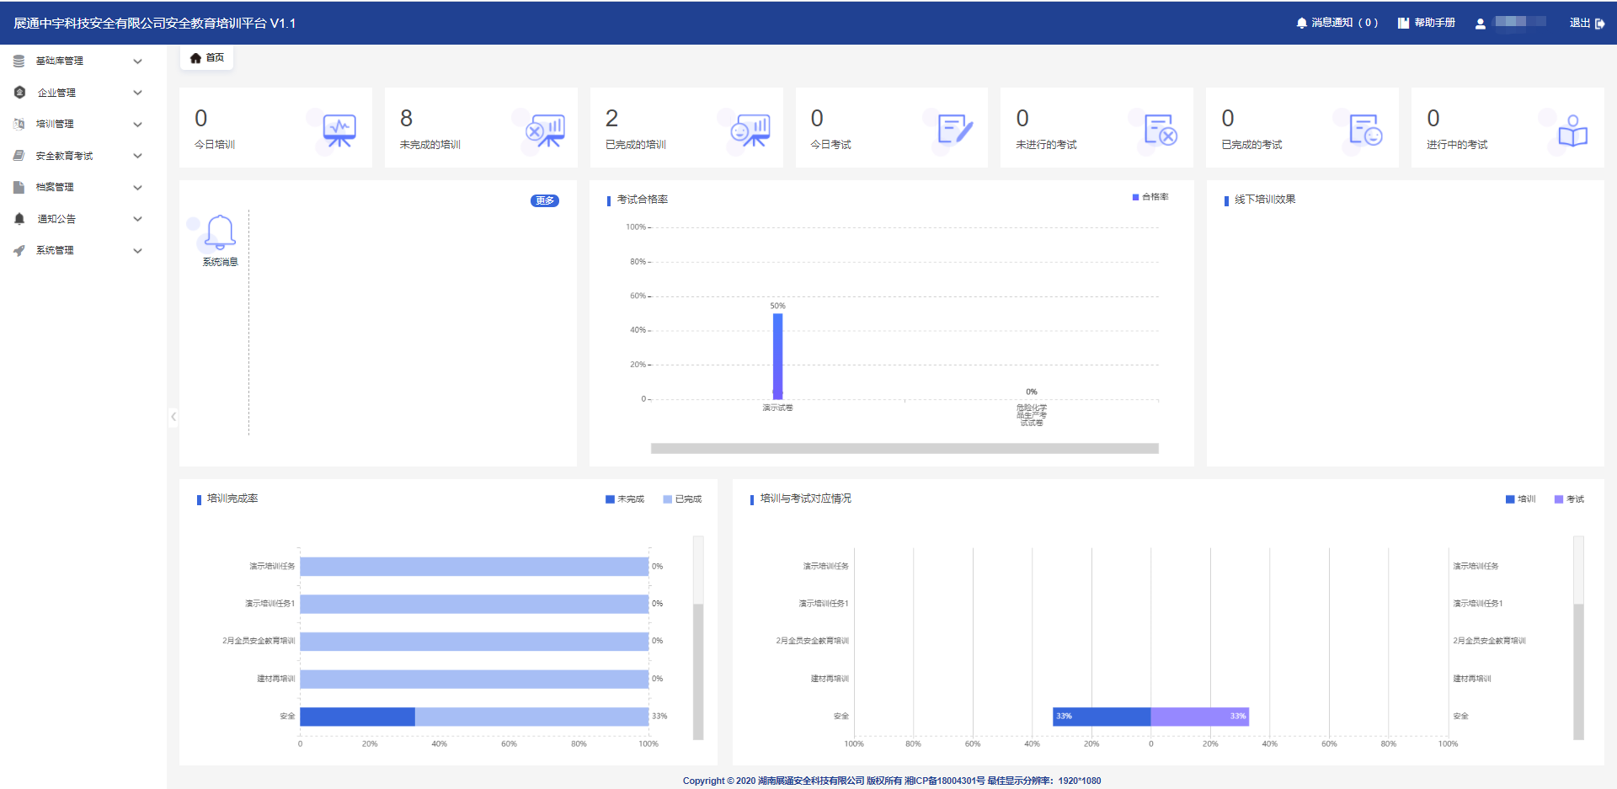Click the 进行中的考试 reading icon
The width and height of the screenshot is (1617, 789).
(x=1572, y=131)
